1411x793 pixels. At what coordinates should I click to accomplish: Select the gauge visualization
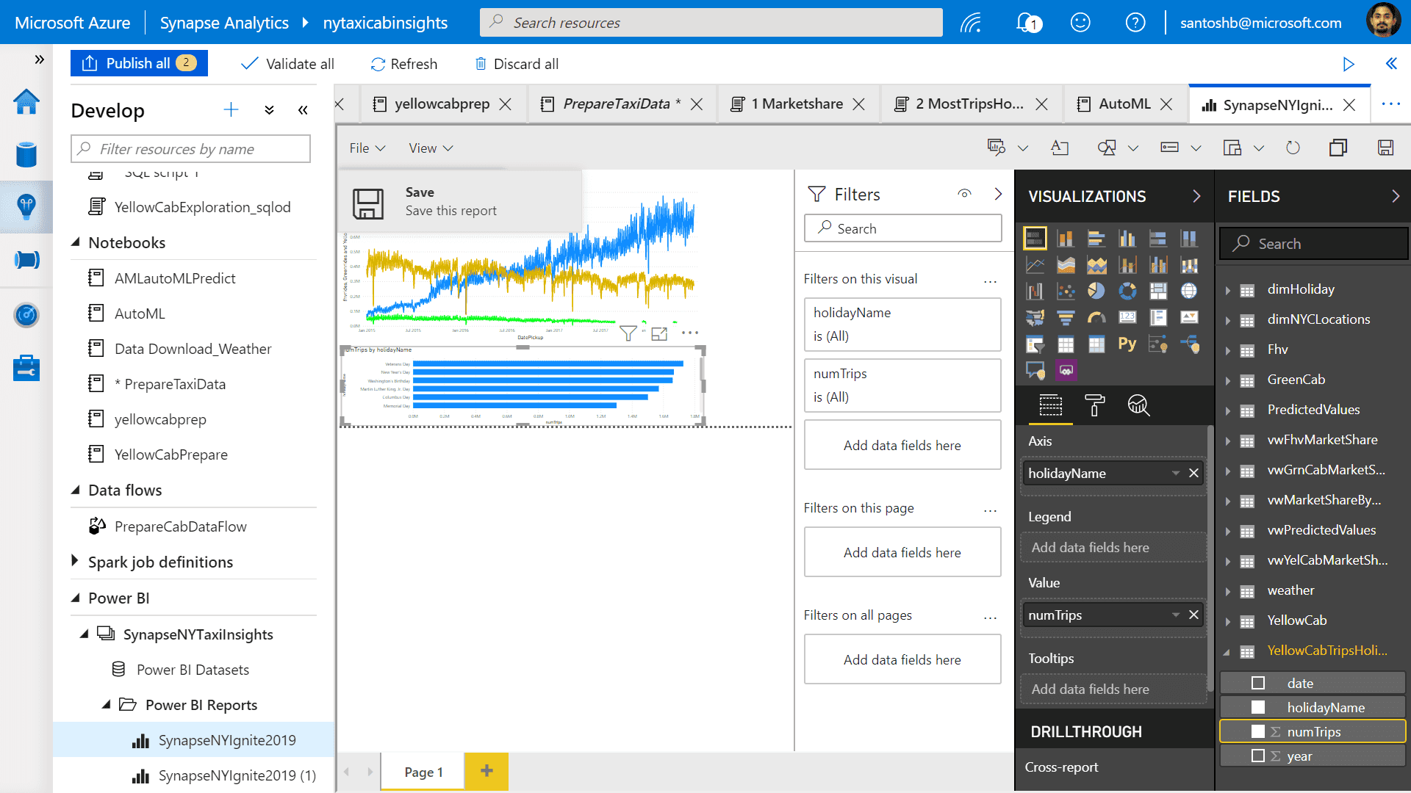1096,317
